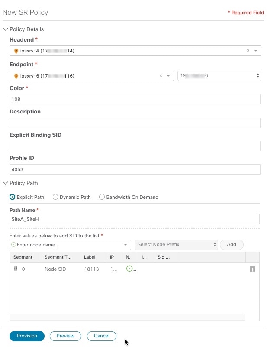The height and width of the screenshot is (350, 267).
Task: Clear the Endpoint selection with the x icon
Action: click(x=161, y=76)
